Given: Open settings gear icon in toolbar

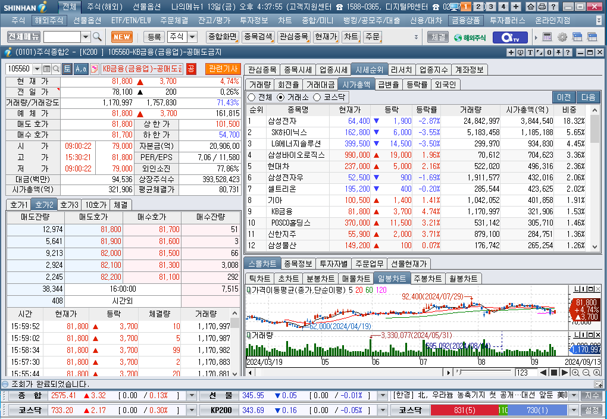Looking at the screenshot, I should [x=562, y=37].
